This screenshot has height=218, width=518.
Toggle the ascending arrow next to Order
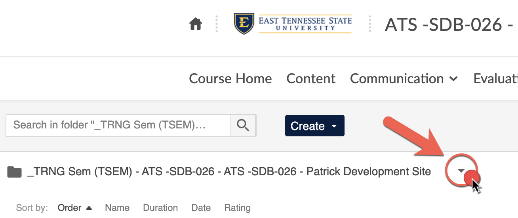point(89,208)
